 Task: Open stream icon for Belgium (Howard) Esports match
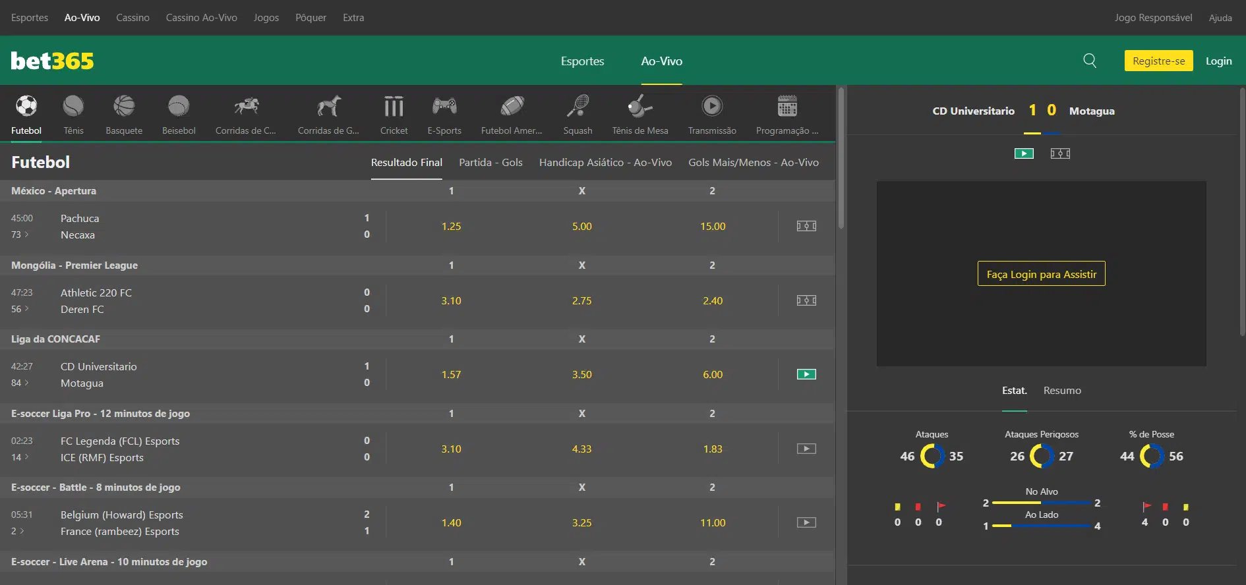pos(806,522)
